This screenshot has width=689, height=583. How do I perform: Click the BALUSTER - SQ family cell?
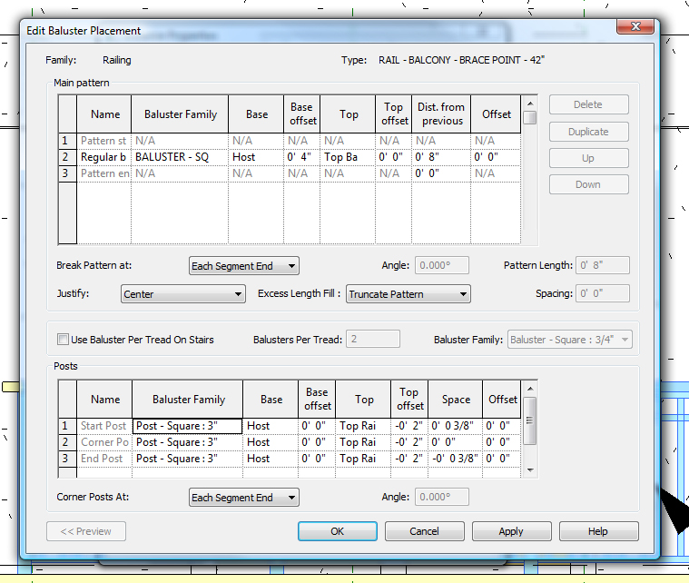tap(179, 157)
